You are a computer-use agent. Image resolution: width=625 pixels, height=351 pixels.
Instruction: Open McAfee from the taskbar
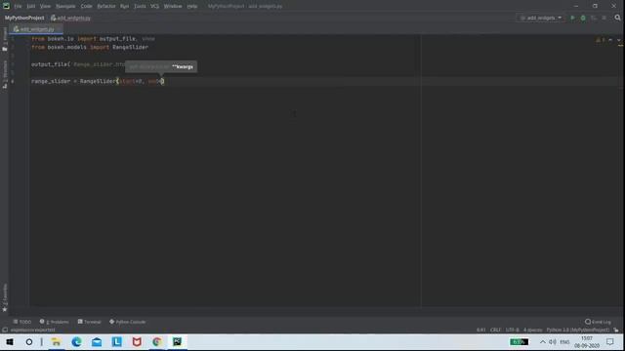137,342
